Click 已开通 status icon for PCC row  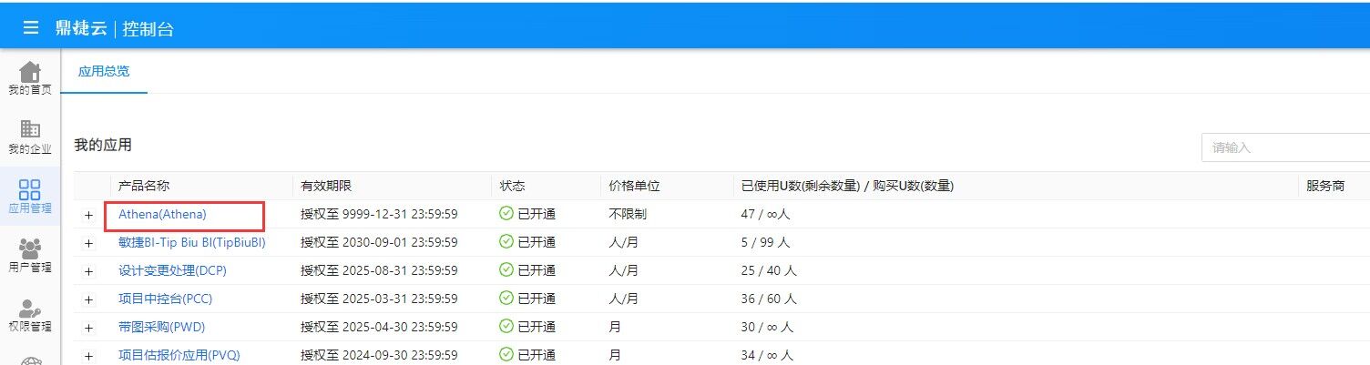(506, 299)
